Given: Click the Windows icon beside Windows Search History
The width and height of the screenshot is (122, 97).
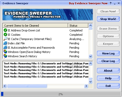Looking at the screenshot, I should [5, 56].
